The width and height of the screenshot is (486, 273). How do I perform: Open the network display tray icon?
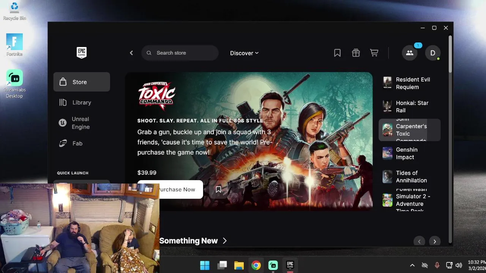coord(449,265)
